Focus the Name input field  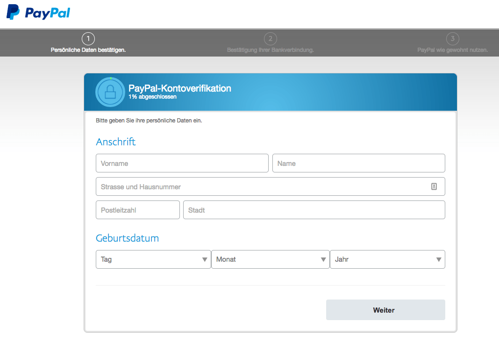click(x=359, y=163)
